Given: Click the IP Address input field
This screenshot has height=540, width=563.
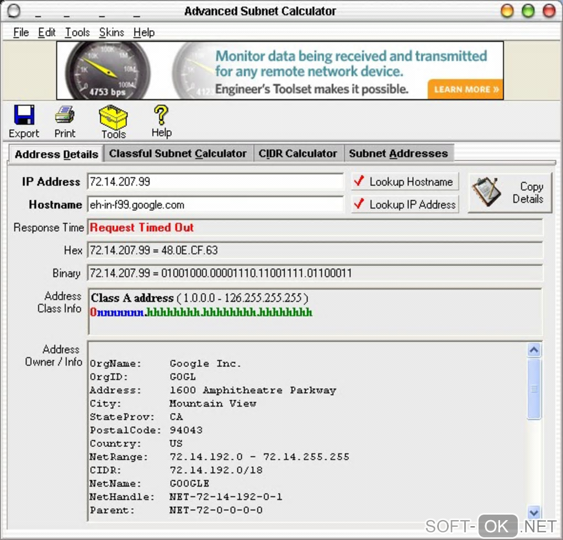Looking at the screenshot, I should (215, 182).
